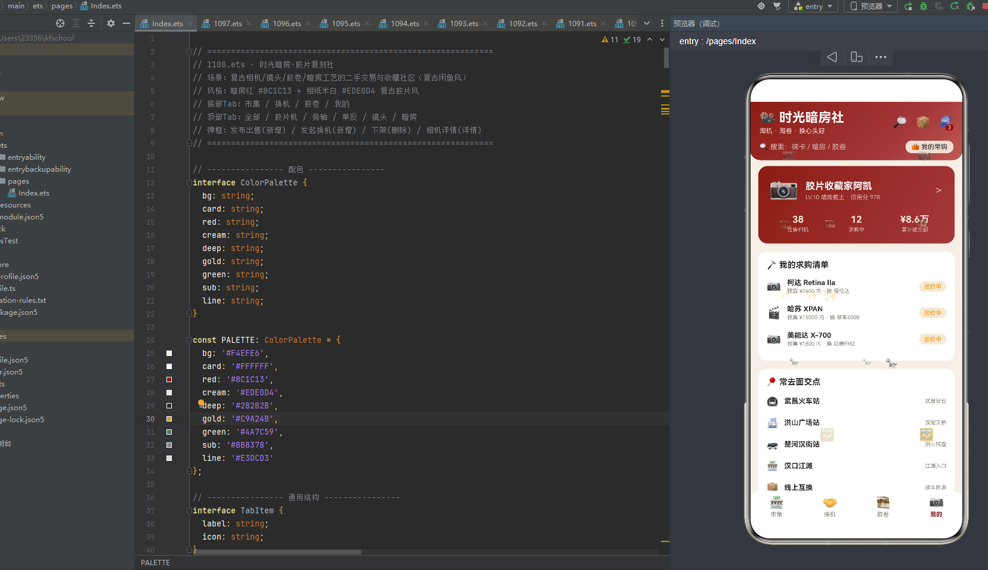Viewport: 988px width, 570px height.
Task: Select the 胶卷 bottom tab in preview
Action: tap(883, 507)
